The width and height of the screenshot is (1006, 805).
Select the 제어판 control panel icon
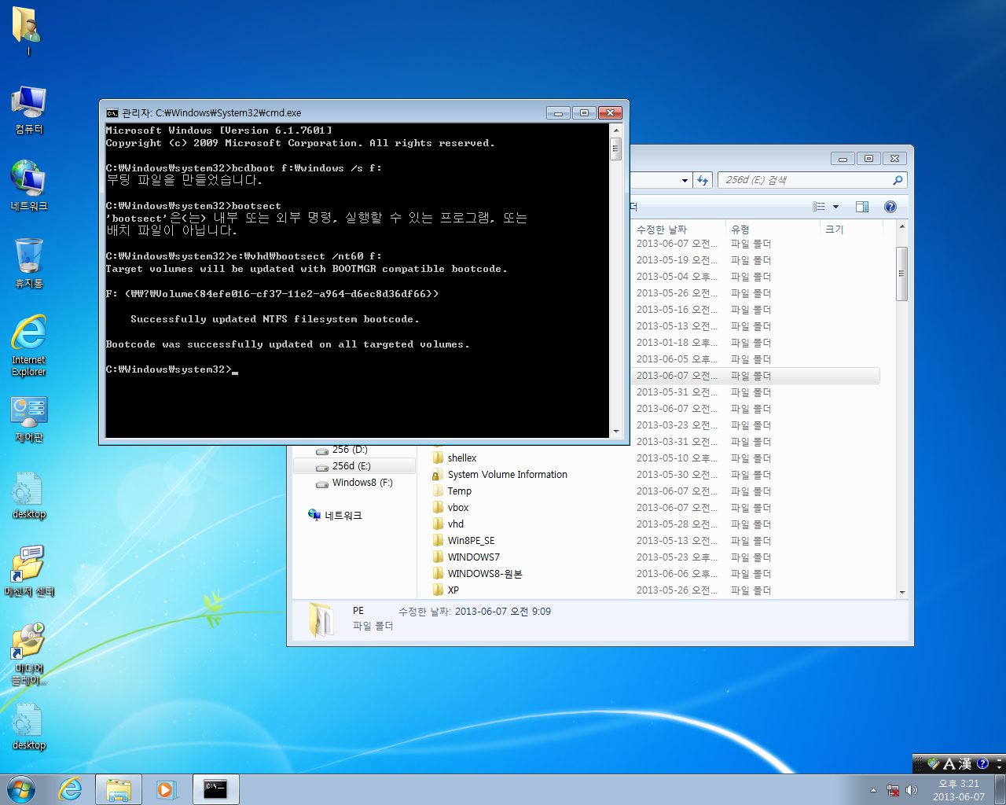pos(29,419)
